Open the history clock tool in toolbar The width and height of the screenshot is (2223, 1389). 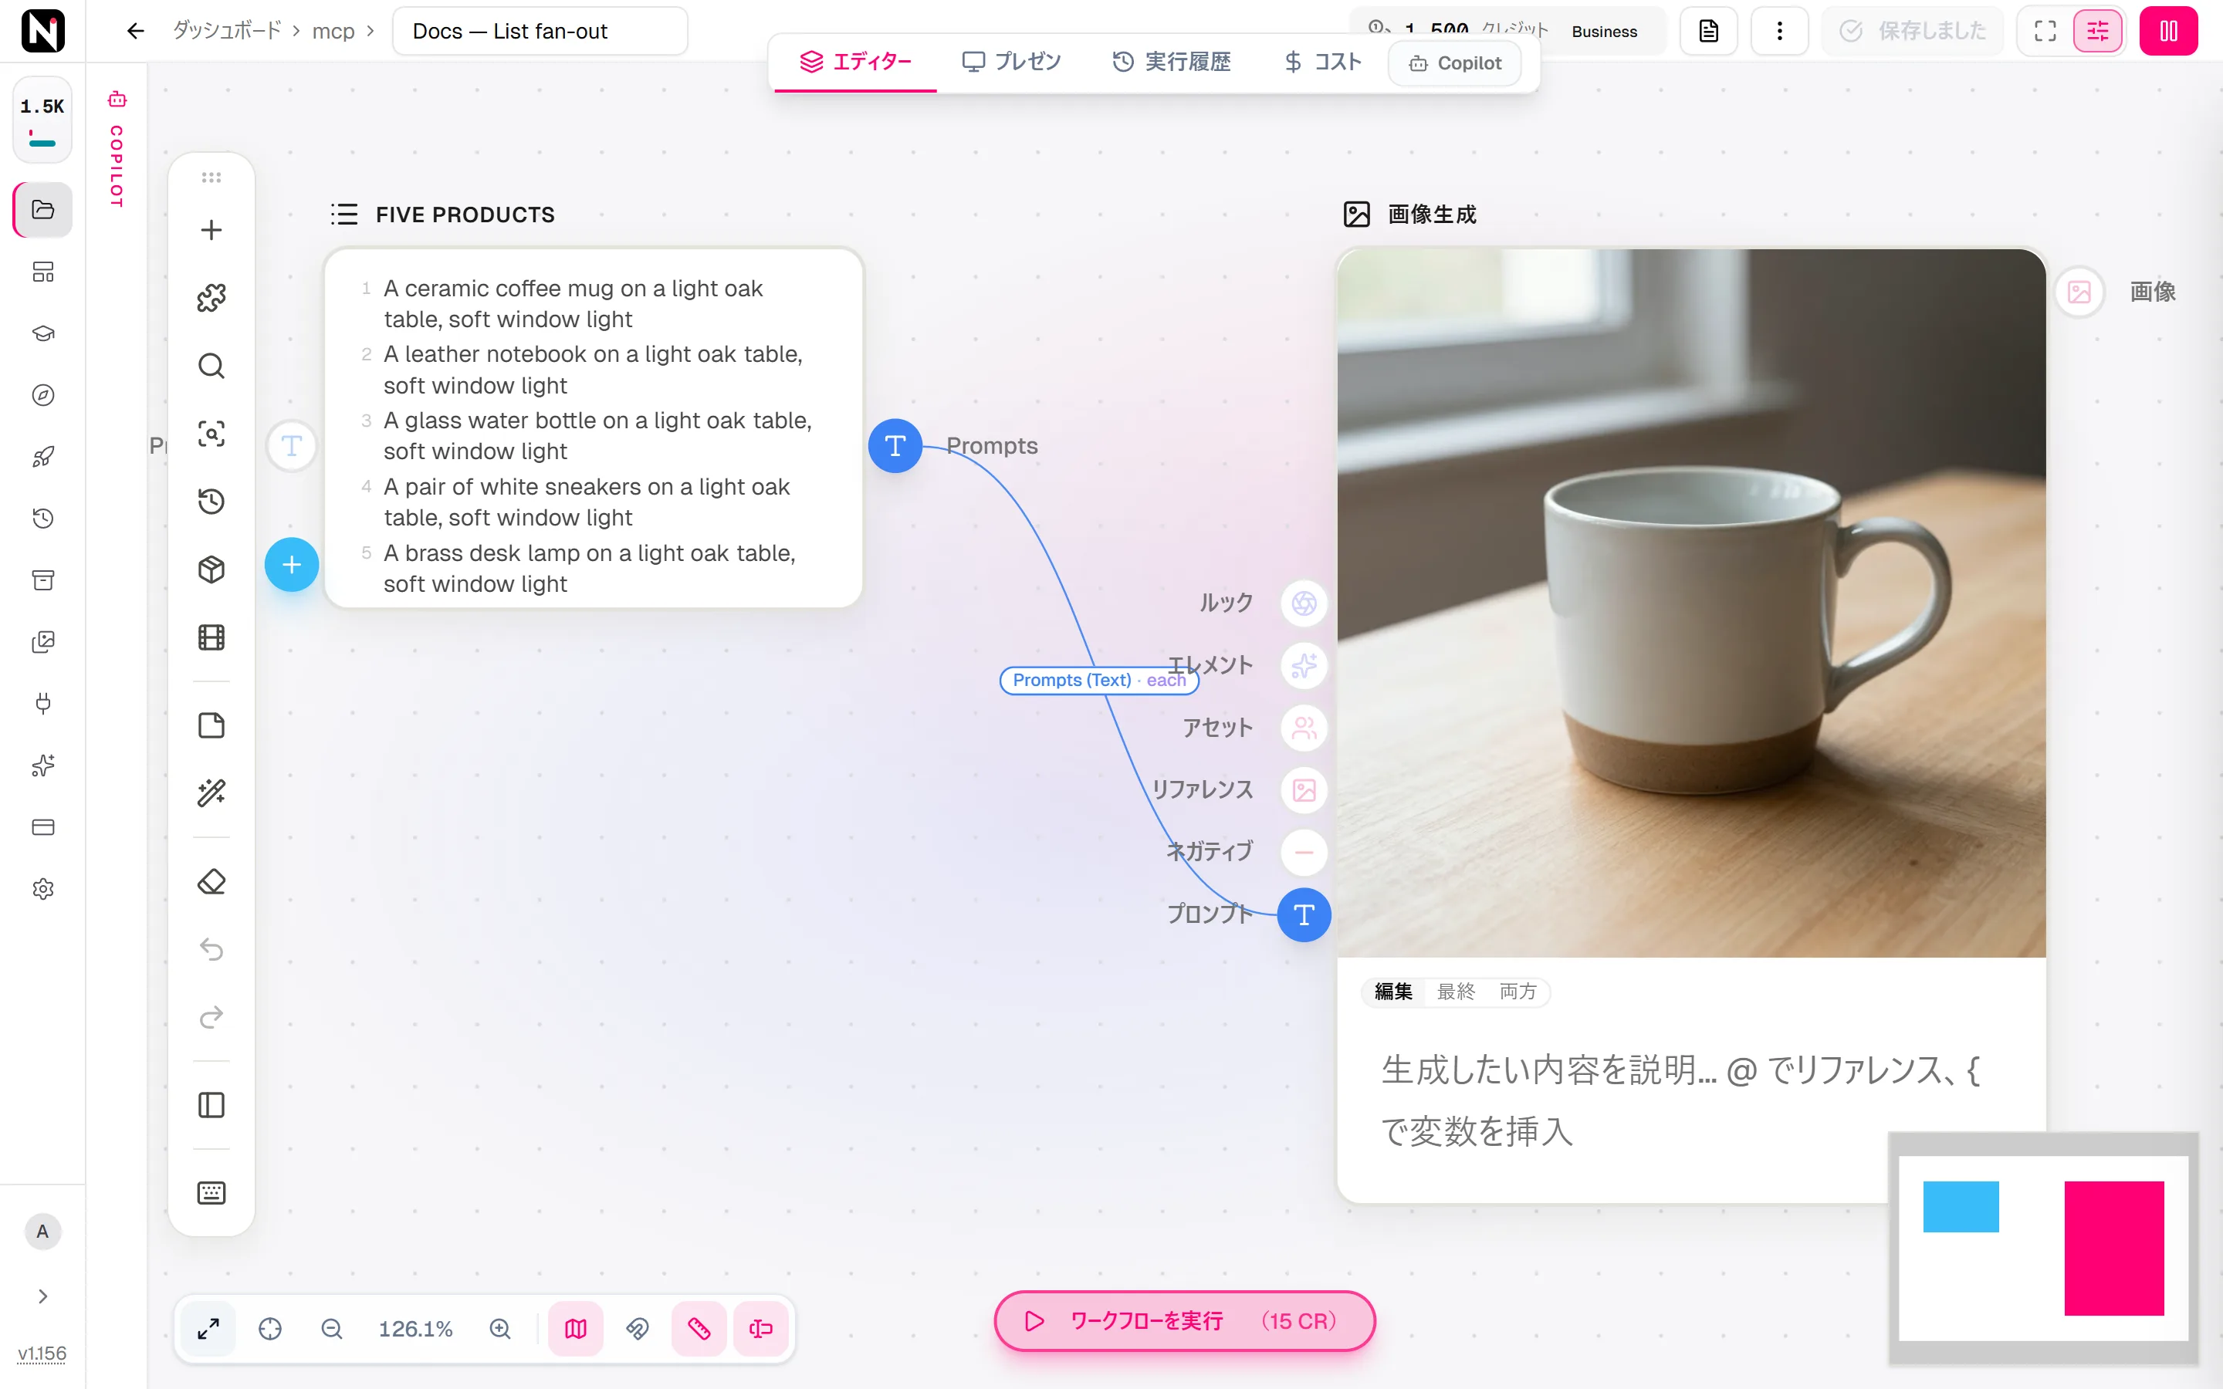point(211,502)
